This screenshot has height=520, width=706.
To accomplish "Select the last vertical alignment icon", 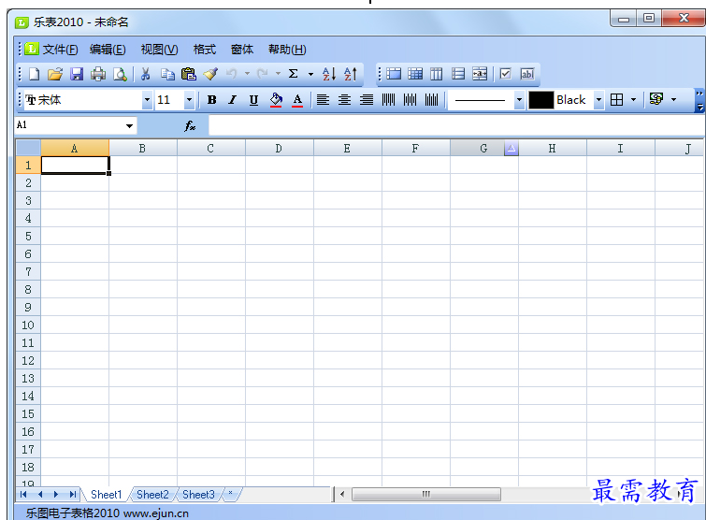I will tap(431, 99).
